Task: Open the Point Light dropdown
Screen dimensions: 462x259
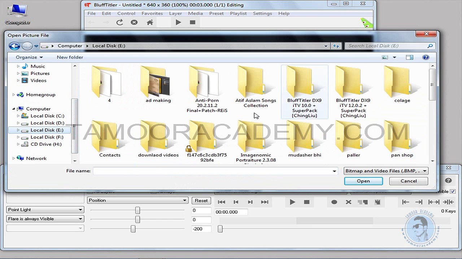Action: tap(45, 210)
